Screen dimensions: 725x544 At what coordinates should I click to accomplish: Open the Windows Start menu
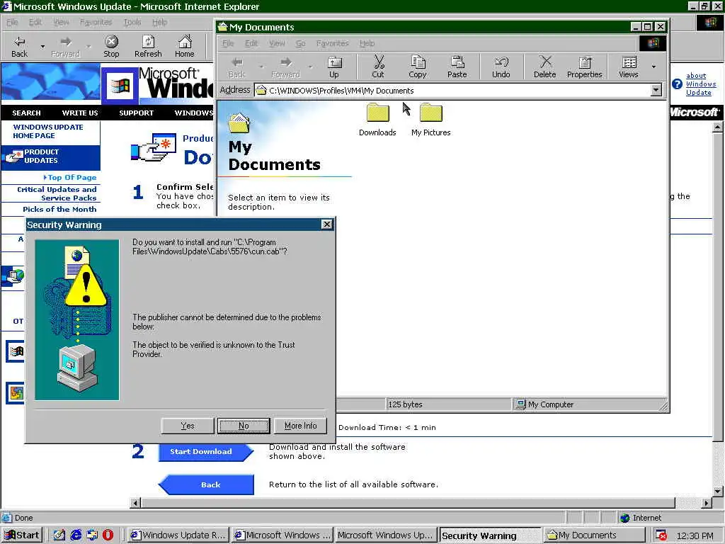(x=22, y=535)
